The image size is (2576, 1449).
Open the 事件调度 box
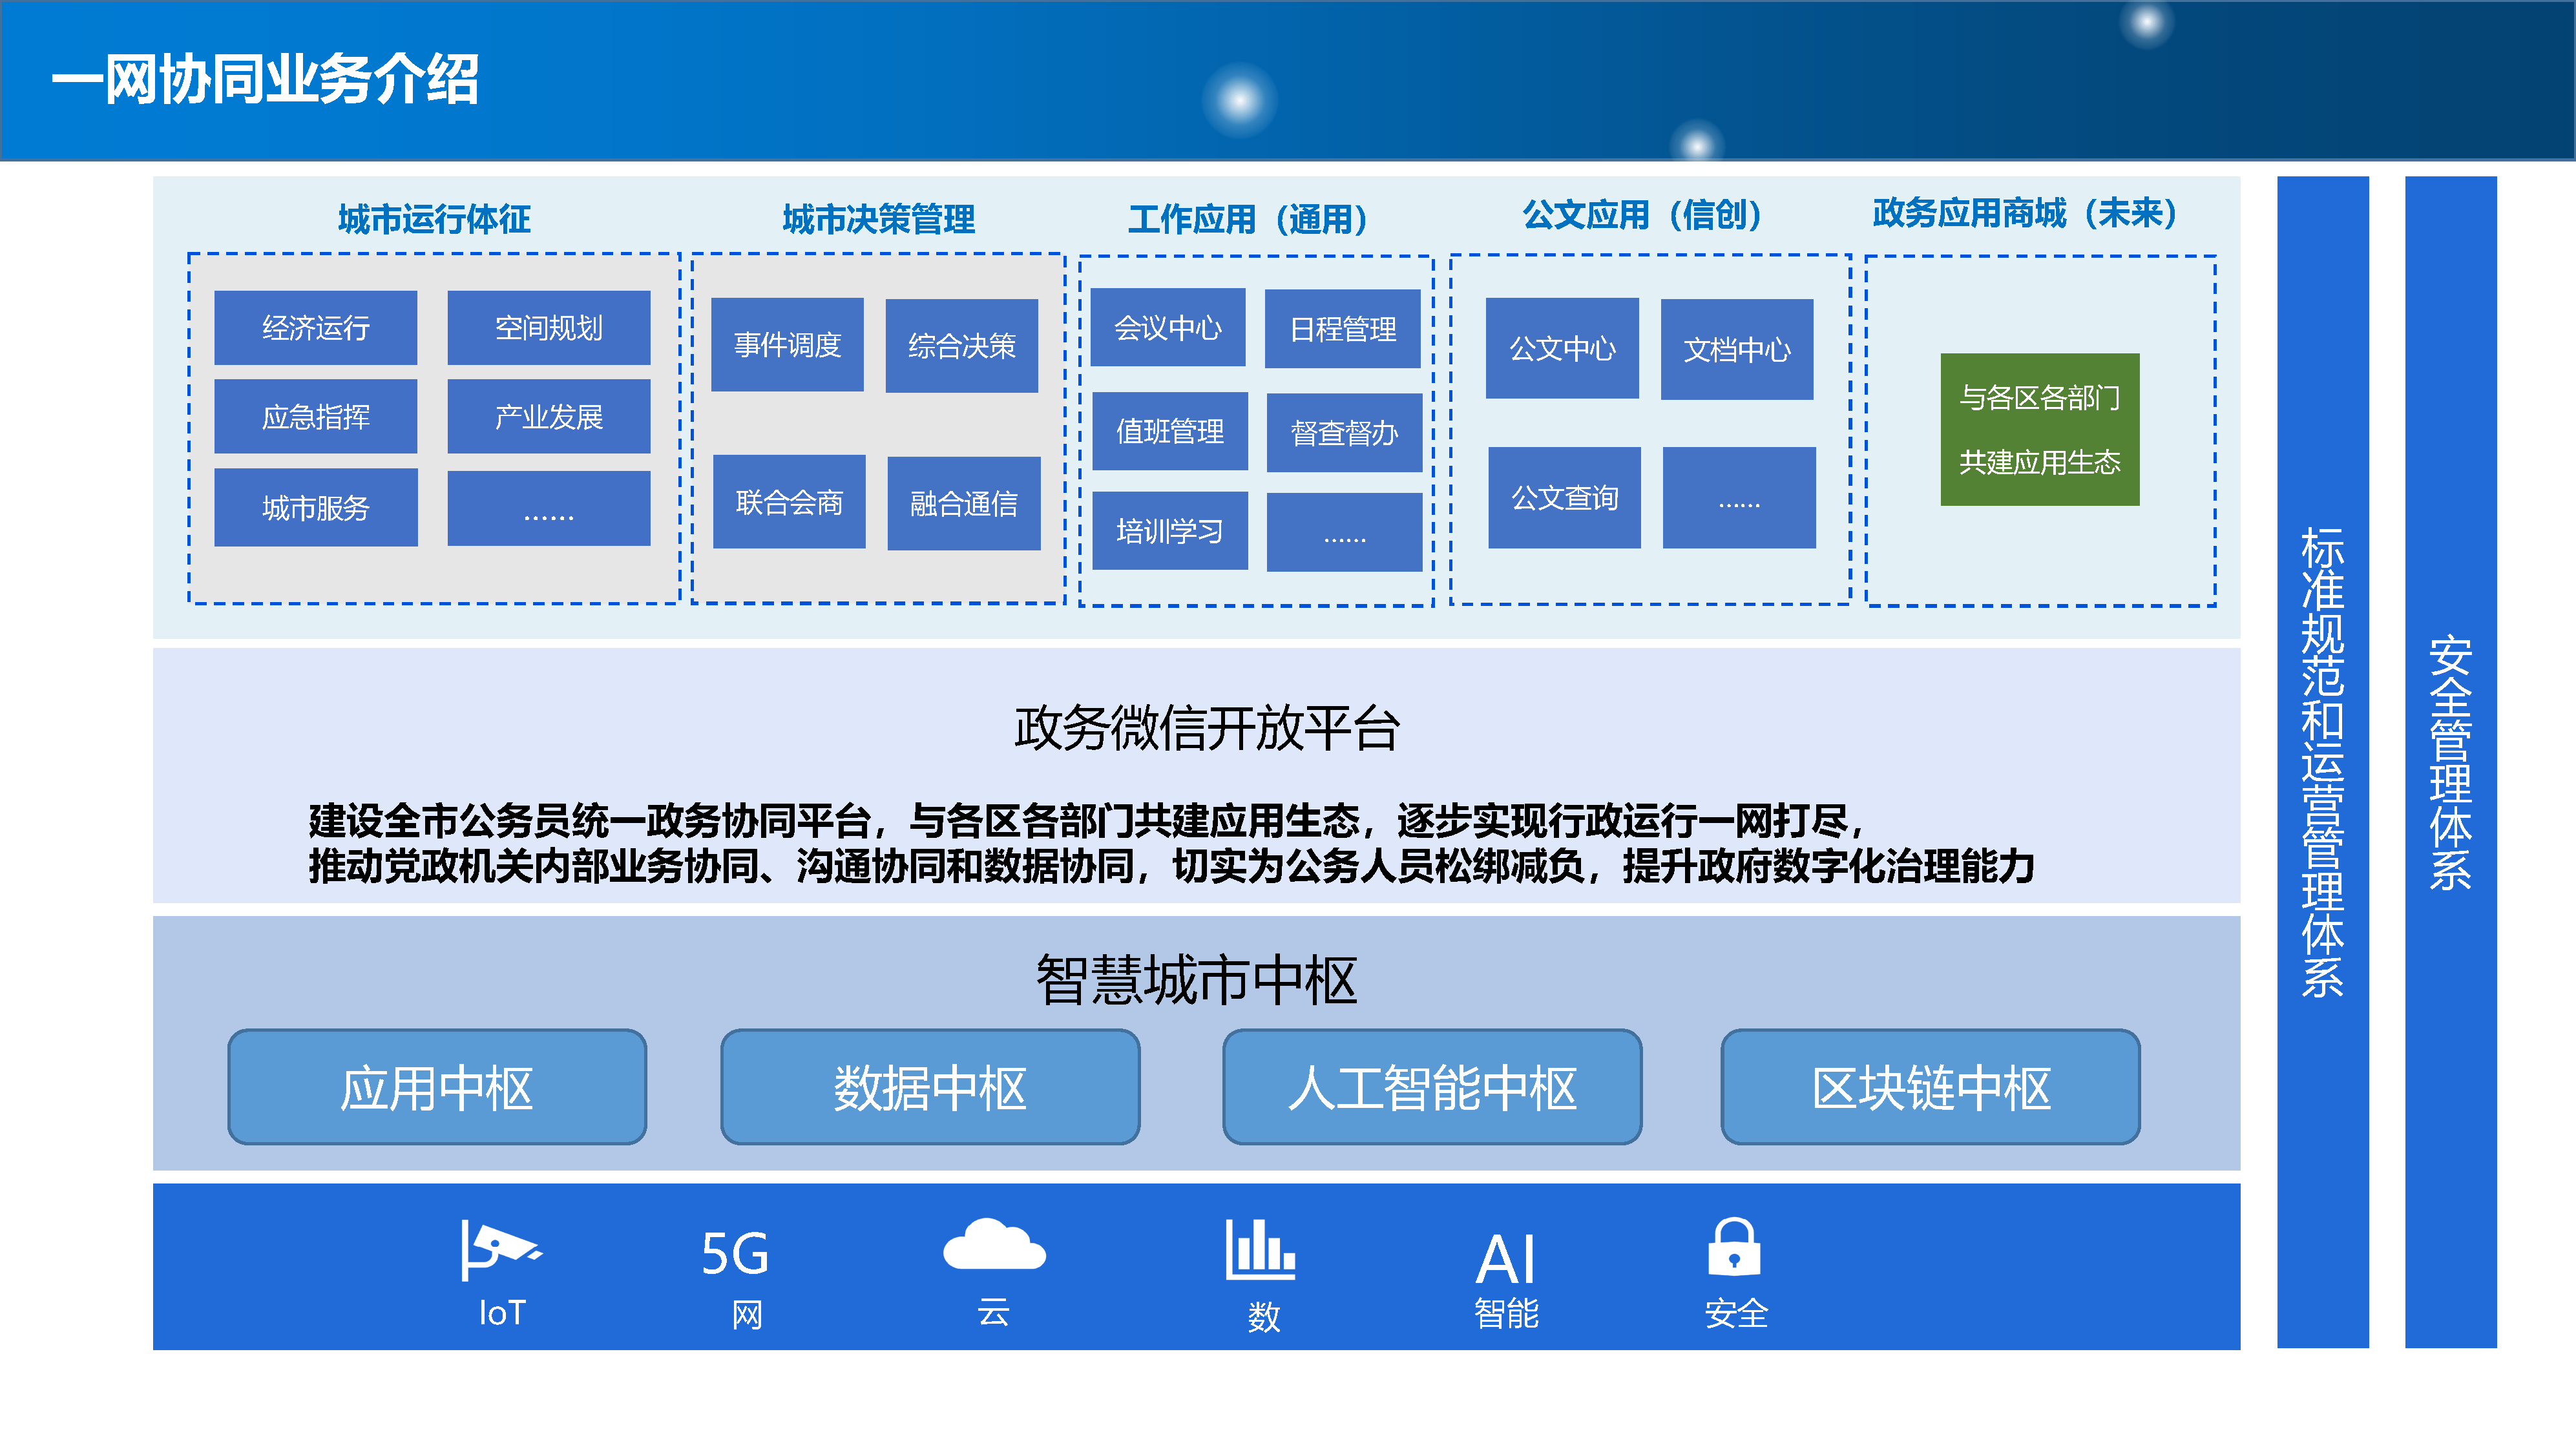point(787,345)
